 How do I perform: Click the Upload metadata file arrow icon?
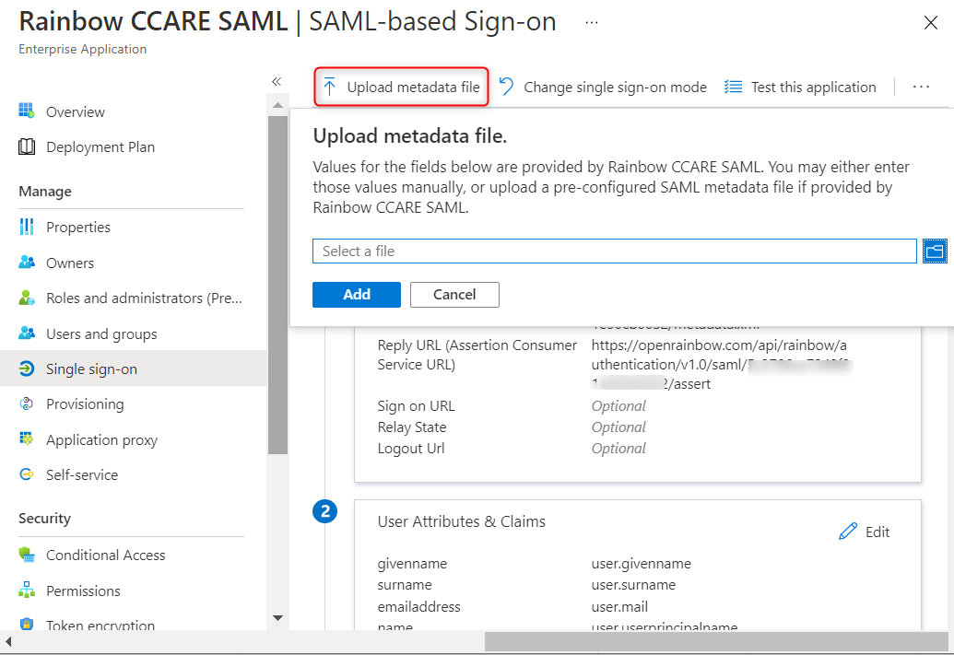(x=330, y=88)
